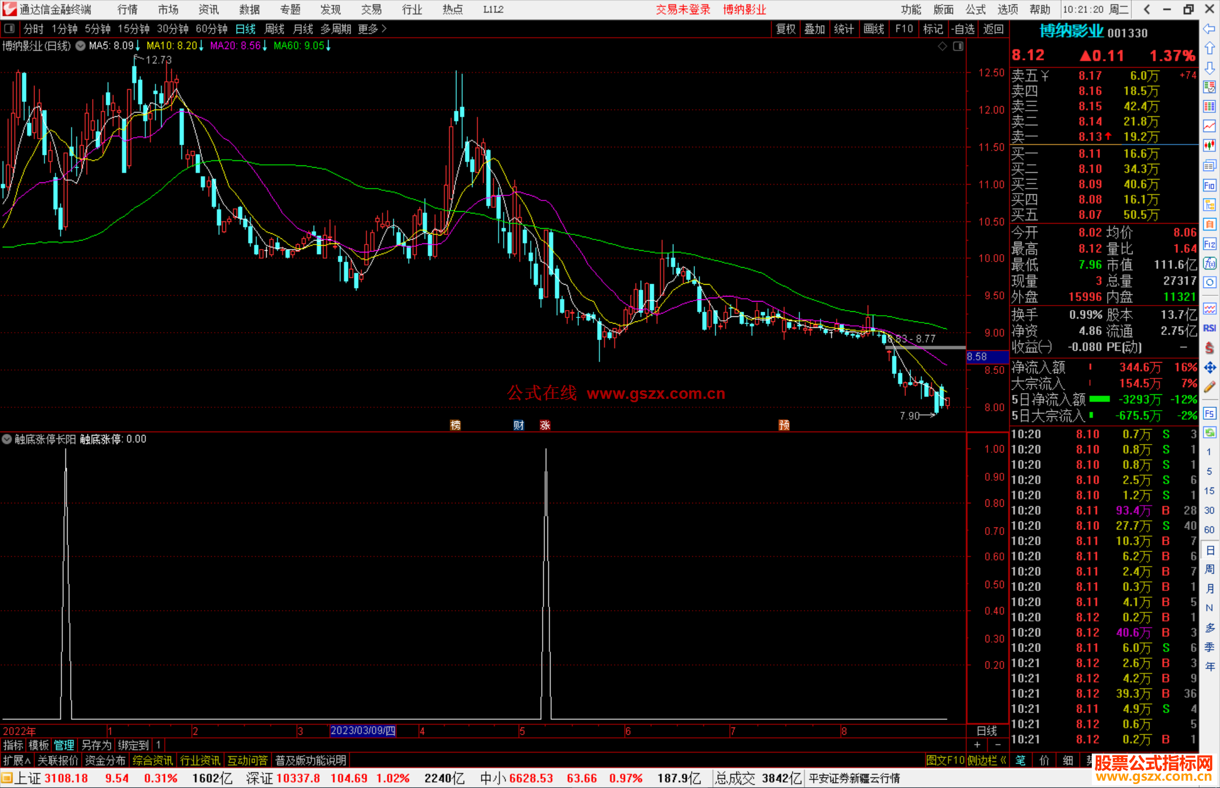Open the F10 info sidebar icon
The width and height of the screenshot is (1220, 788).
coord(1209,185)
